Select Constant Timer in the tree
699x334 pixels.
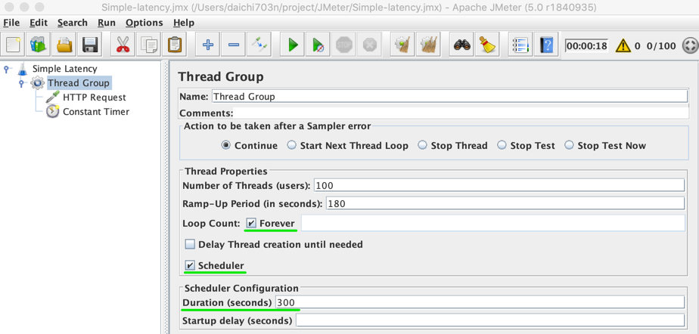96,112
